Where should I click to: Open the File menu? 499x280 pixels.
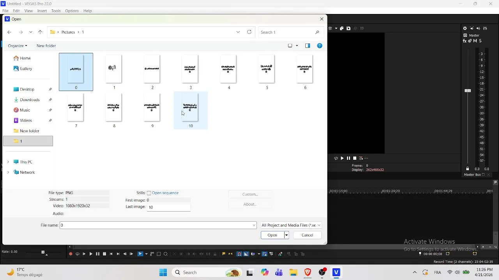click(x=5, y=11)
